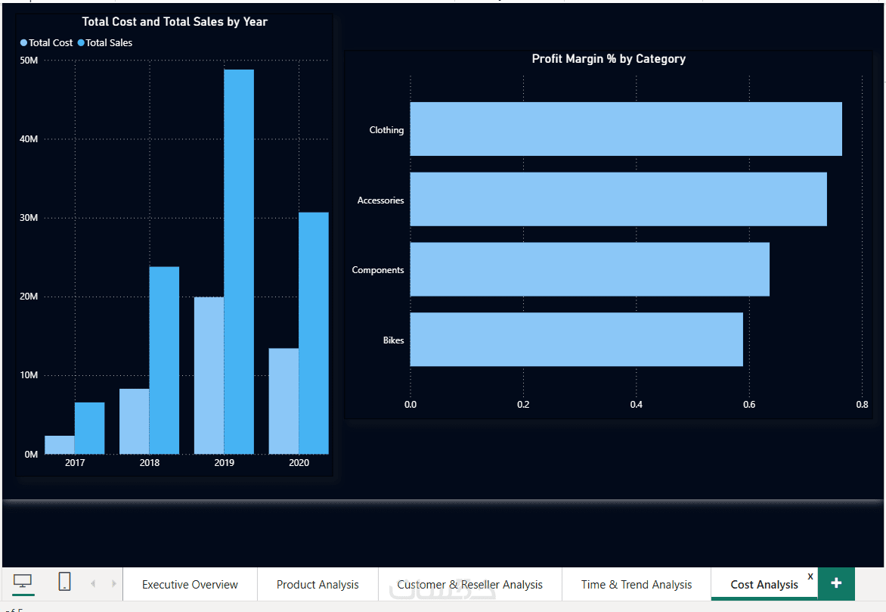Select the Cost Analysis tab
This screenshot has width=886, height=612.
[x=764, y=584]
